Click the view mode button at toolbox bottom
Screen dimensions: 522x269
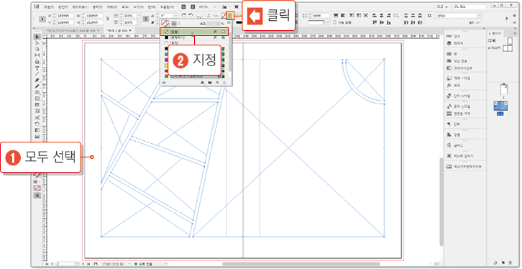(37, 196)
